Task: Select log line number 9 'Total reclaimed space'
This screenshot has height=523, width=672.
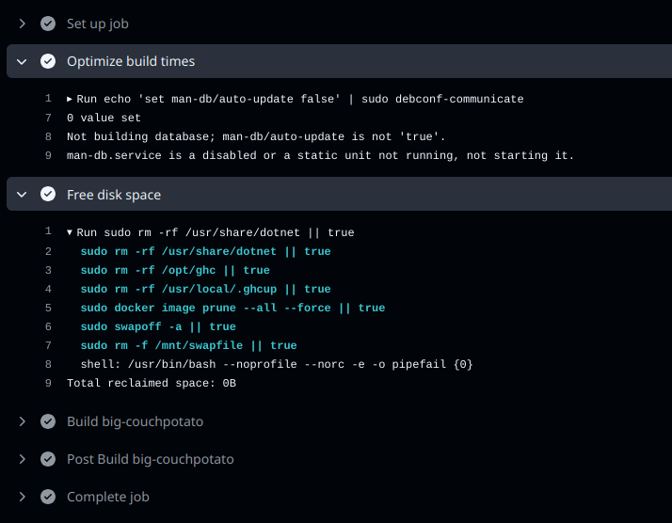Action: pyautogui.click(x=48, y=383)
